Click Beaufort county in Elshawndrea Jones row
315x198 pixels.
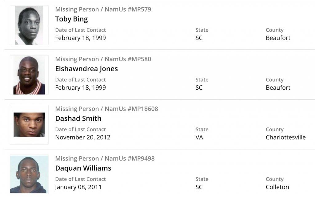click(x=278, y=87)
